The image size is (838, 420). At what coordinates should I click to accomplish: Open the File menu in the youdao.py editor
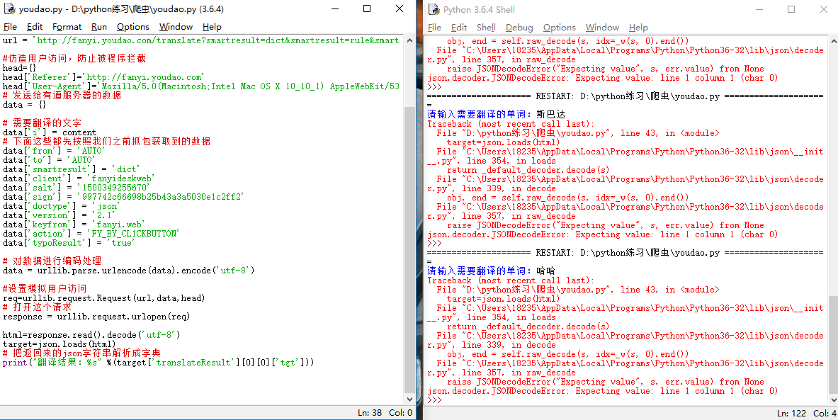pyautogui.click(x=10, y=27)
